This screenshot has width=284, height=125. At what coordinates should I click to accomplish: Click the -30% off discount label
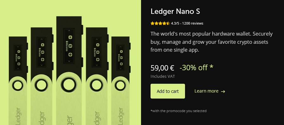point(196,67)
